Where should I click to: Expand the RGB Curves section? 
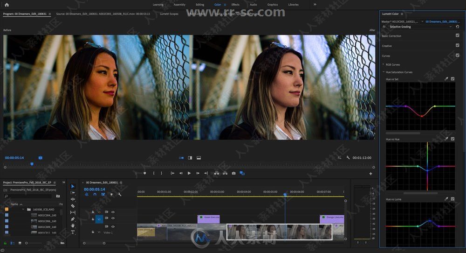point(383,64)
